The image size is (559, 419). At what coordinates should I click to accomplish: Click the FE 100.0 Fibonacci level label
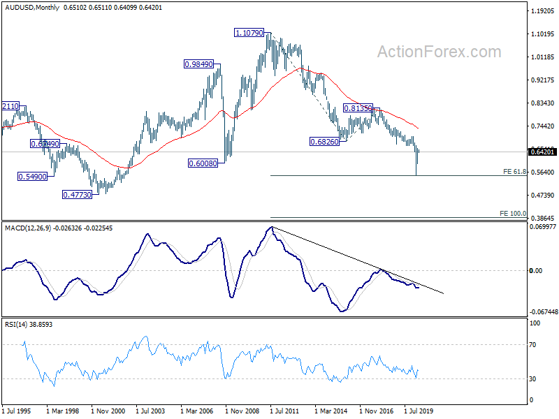pyautogui.click(x=513, y=214)
